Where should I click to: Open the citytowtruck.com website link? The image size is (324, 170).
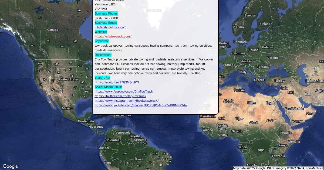[x=113, y=36]
